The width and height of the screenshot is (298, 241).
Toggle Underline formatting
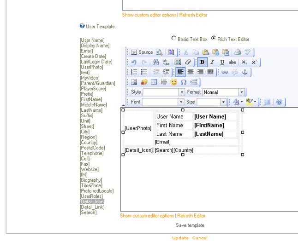(x=222, y=62)
